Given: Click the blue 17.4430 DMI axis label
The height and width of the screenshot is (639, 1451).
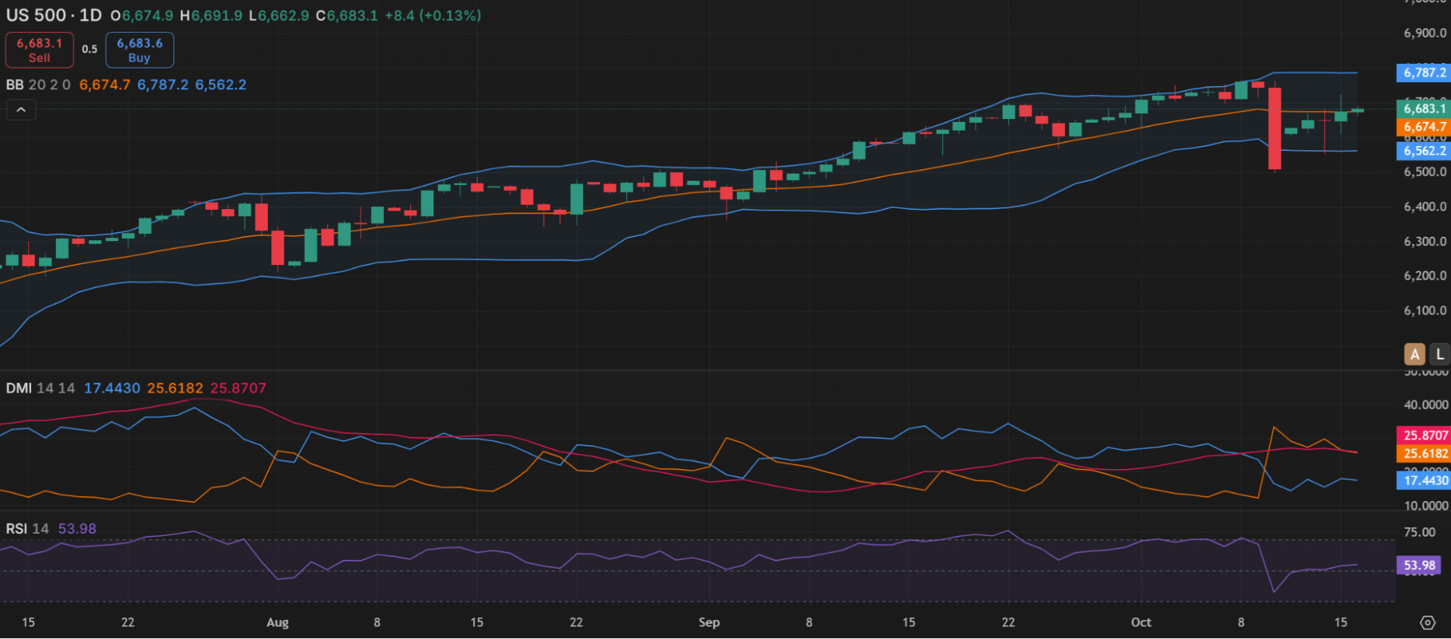Looking at the screenshot, I should (1423, 480).
